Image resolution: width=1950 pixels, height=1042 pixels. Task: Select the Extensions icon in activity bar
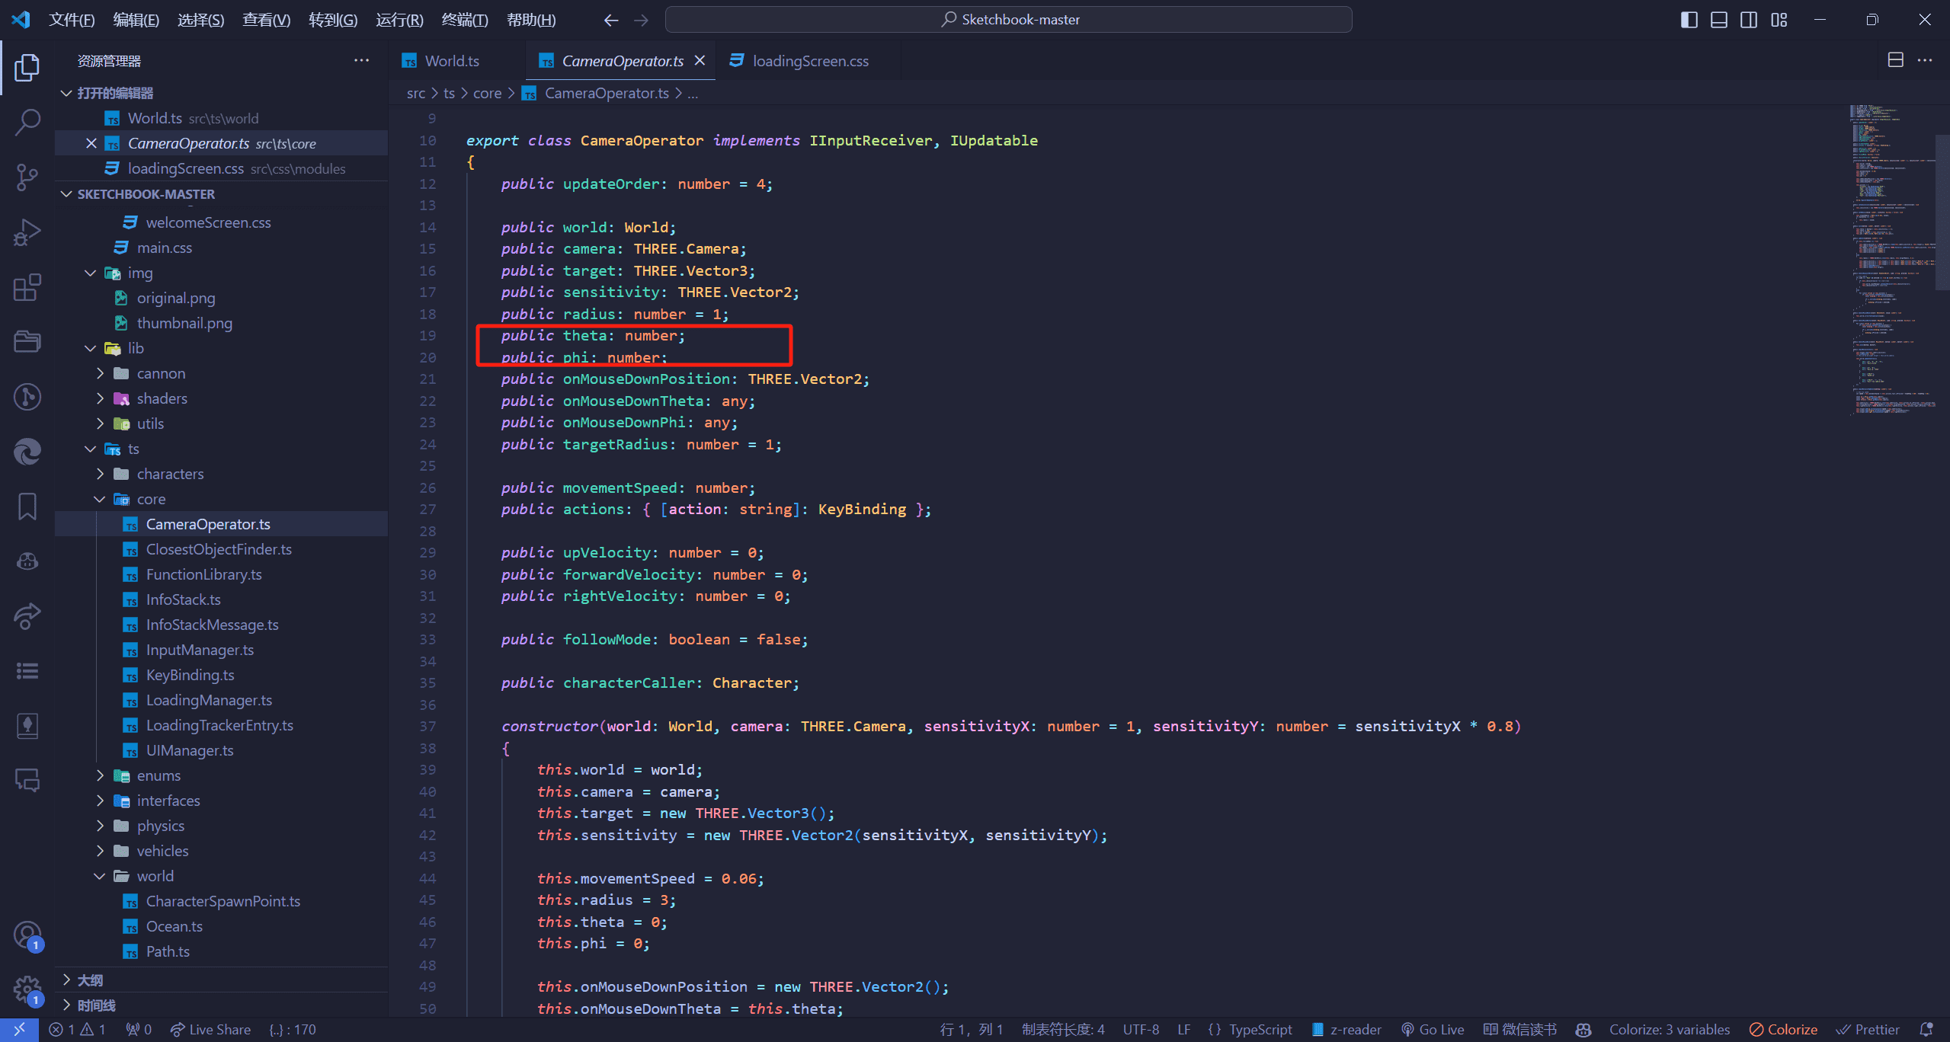click(x=28, y=285)
